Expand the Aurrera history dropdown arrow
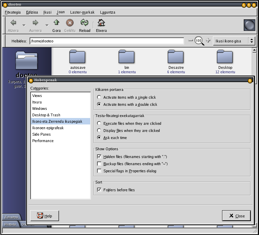The width and height of the screenshot is (259, 235). point(46,25)
